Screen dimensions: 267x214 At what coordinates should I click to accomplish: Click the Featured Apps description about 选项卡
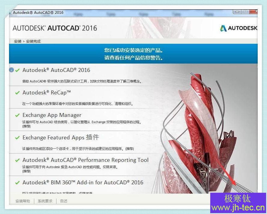[78, 149]
